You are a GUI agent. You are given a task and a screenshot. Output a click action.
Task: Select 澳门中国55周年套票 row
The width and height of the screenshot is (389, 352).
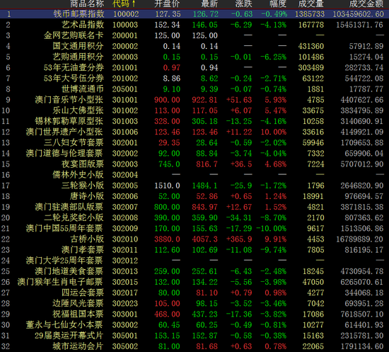click(x=194, y=228)
